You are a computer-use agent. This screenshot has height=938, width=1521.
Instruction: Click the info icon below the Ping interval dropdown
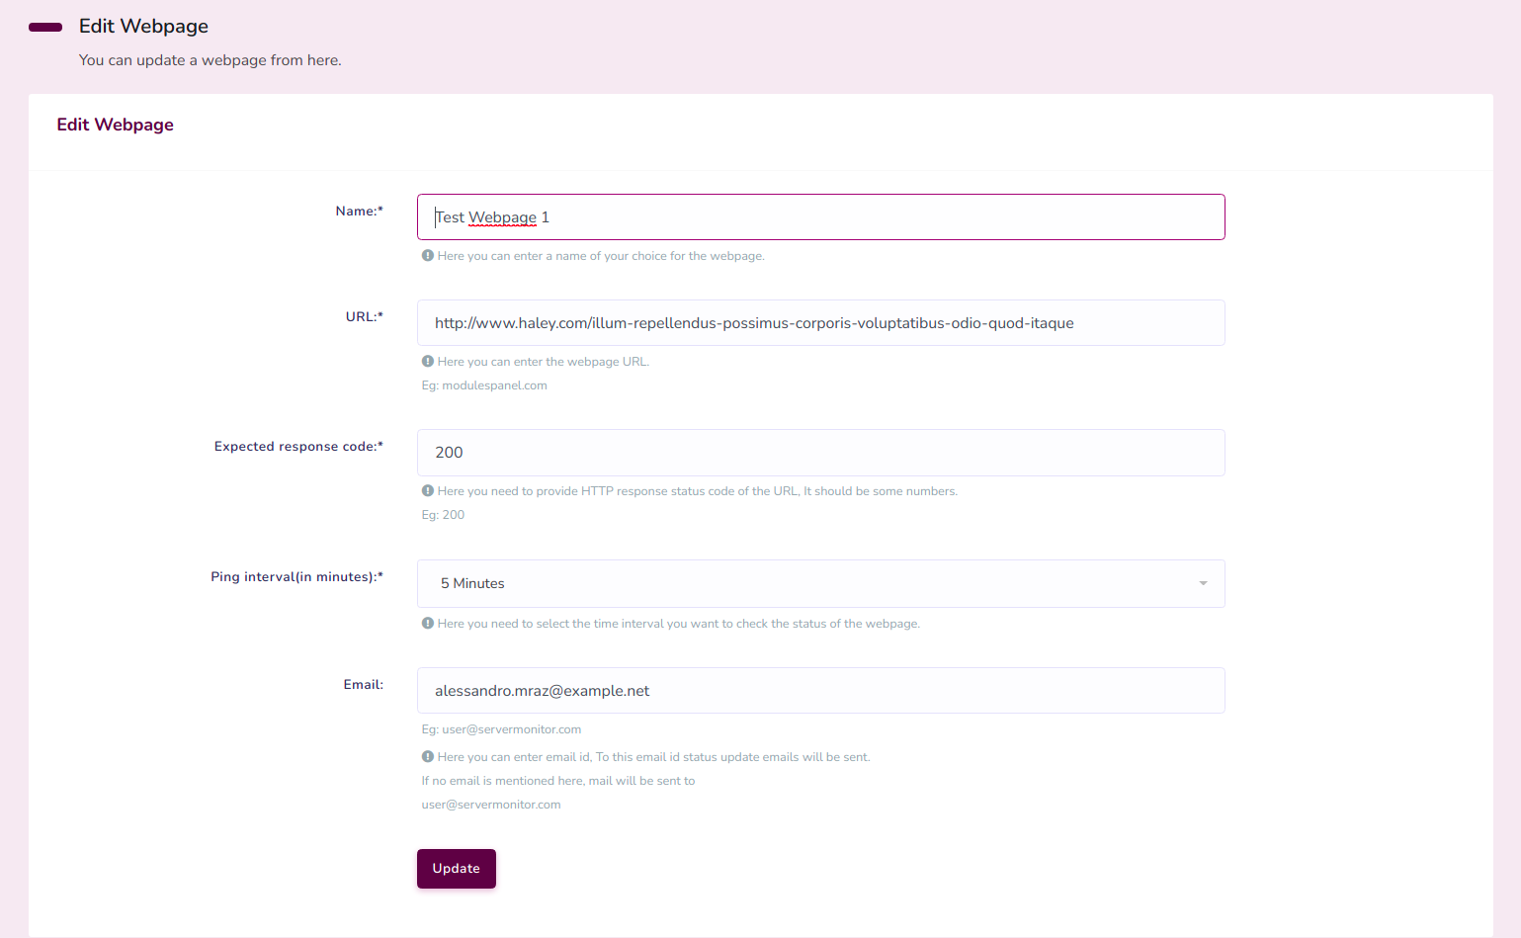click(428, 624)
